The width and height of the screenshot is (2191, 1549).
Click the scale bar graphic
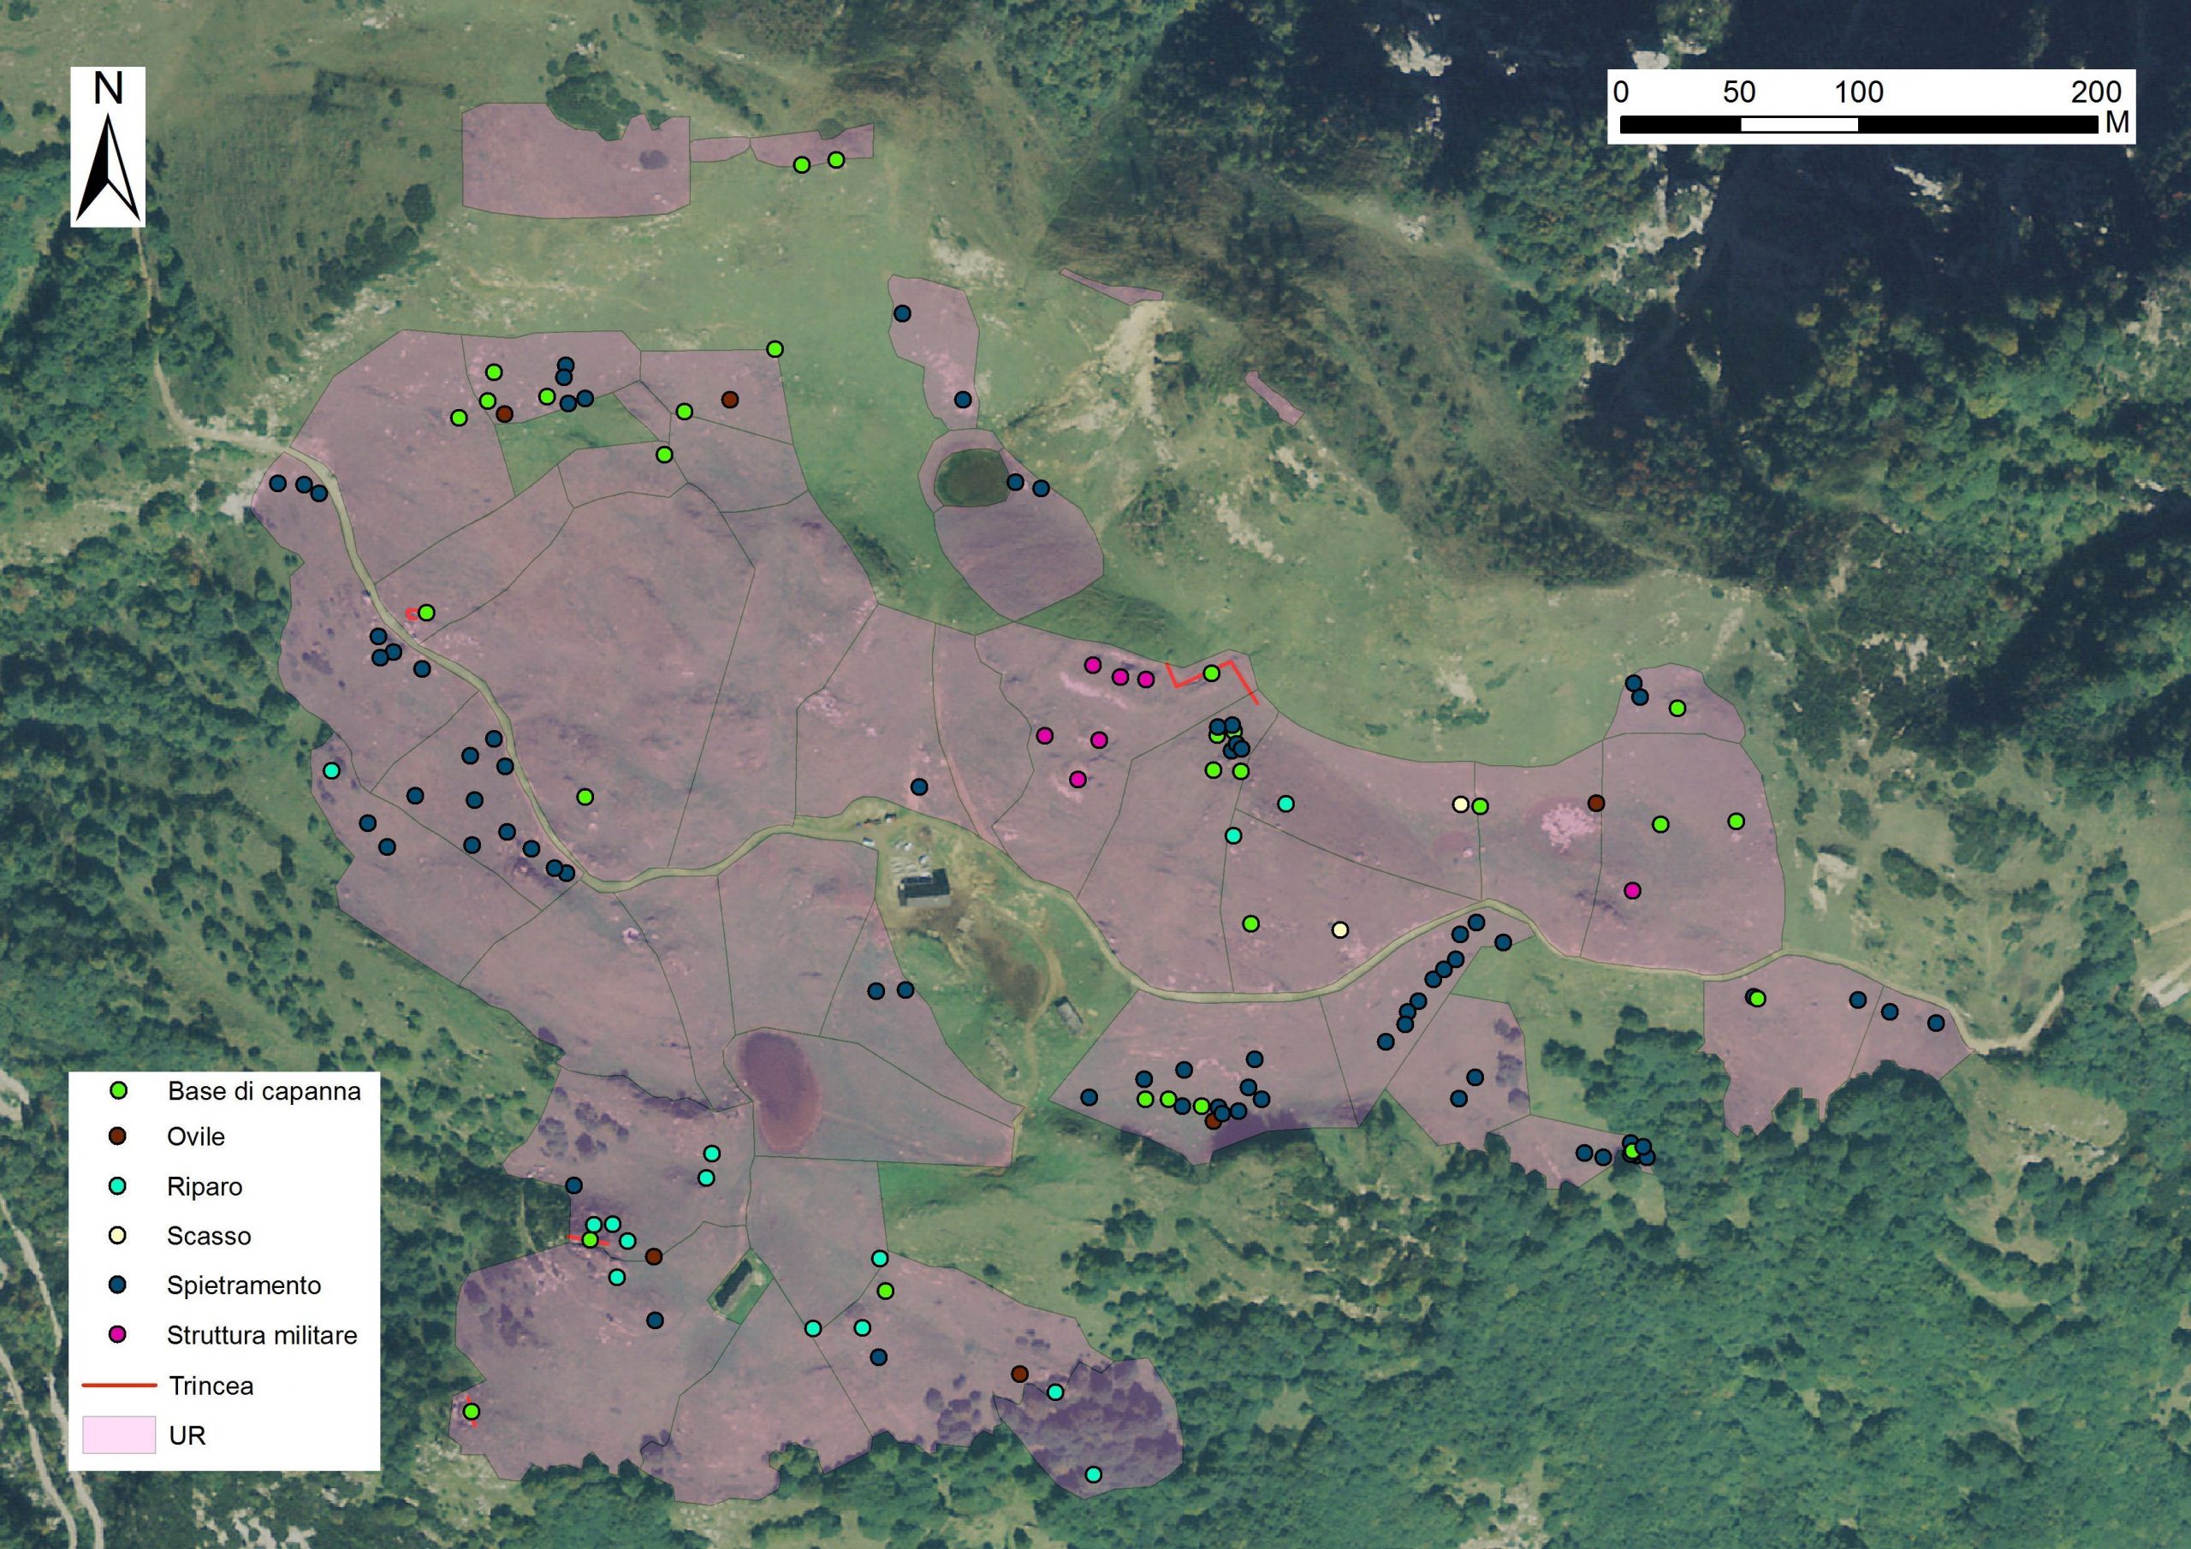coord(1858,125)
